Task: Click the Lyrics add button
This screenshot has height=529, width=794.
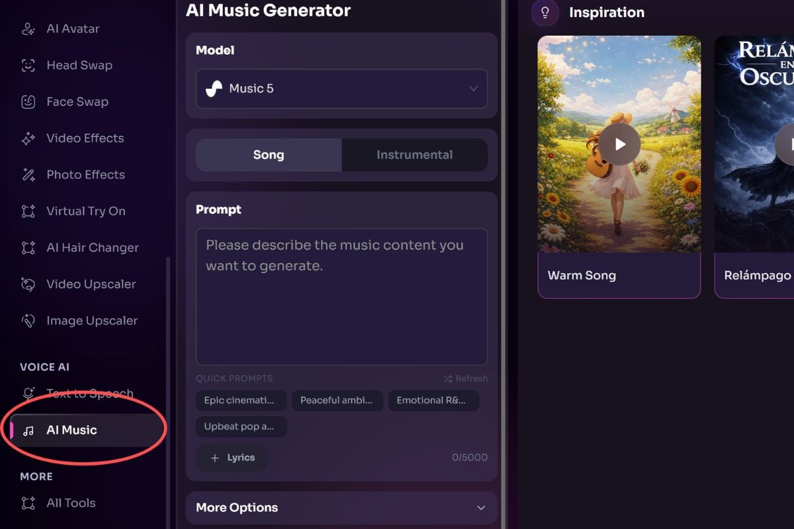Action: (232, 458)
